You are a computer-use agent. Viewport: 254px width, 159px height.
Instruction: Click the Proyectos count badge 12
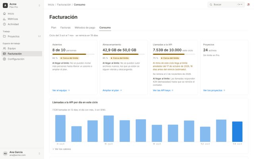pos(39,36)
